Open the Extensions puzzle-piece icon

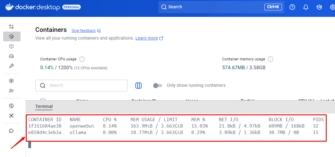pyautogui.click(x=12, y=131)
